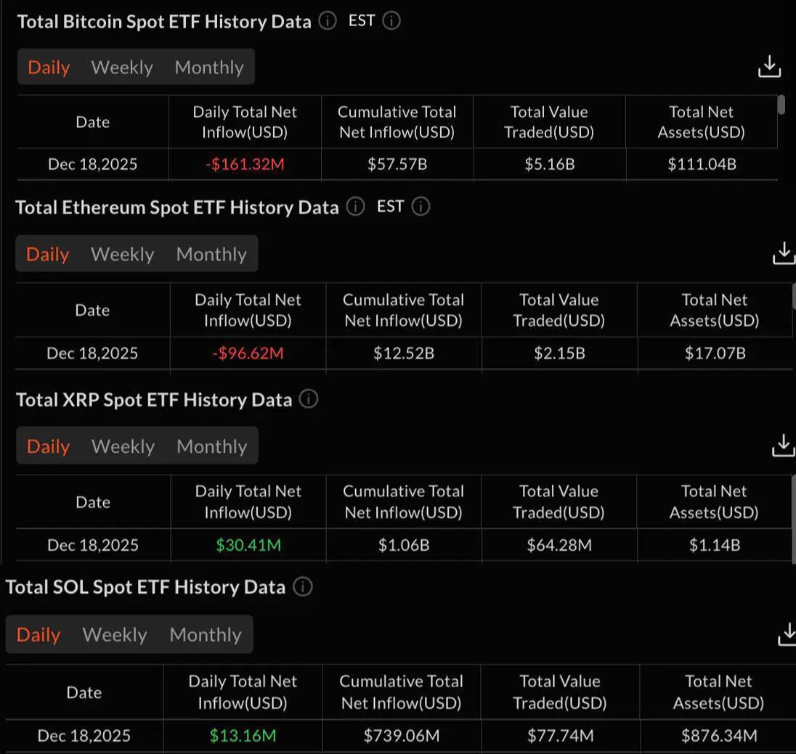Click info icon beside Bitcoin Spot ETF title

click(x=328, y=21)
